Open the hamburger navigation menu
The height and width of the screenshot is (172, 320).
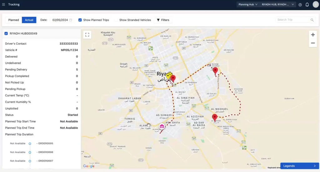pos(4,5)
